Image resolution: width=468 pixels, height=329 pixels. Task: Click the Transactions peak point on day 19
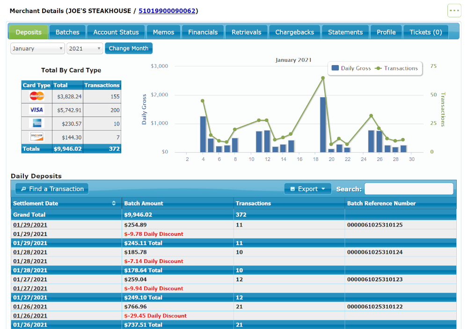[323, 78]
